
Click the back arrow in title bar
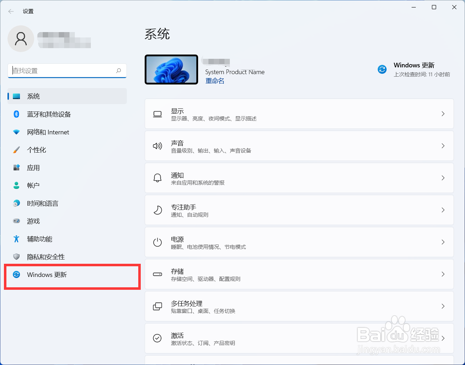tap(11, 11)
